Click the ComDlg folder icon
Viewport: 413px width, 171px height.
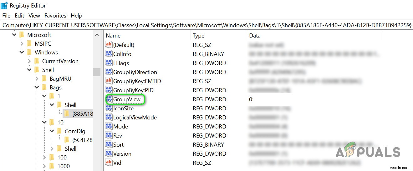tap(59, 131)
